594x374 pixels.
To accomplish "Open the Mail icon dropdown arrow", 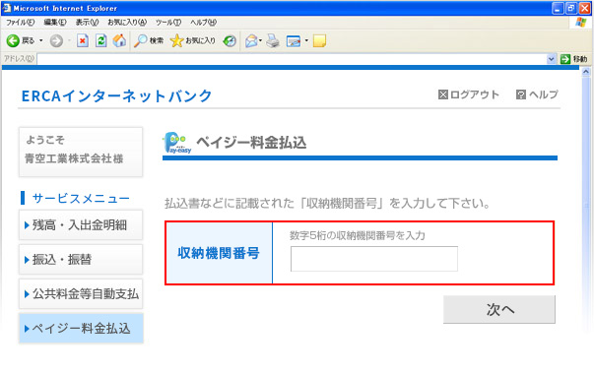I will click(x=261, y=40).
